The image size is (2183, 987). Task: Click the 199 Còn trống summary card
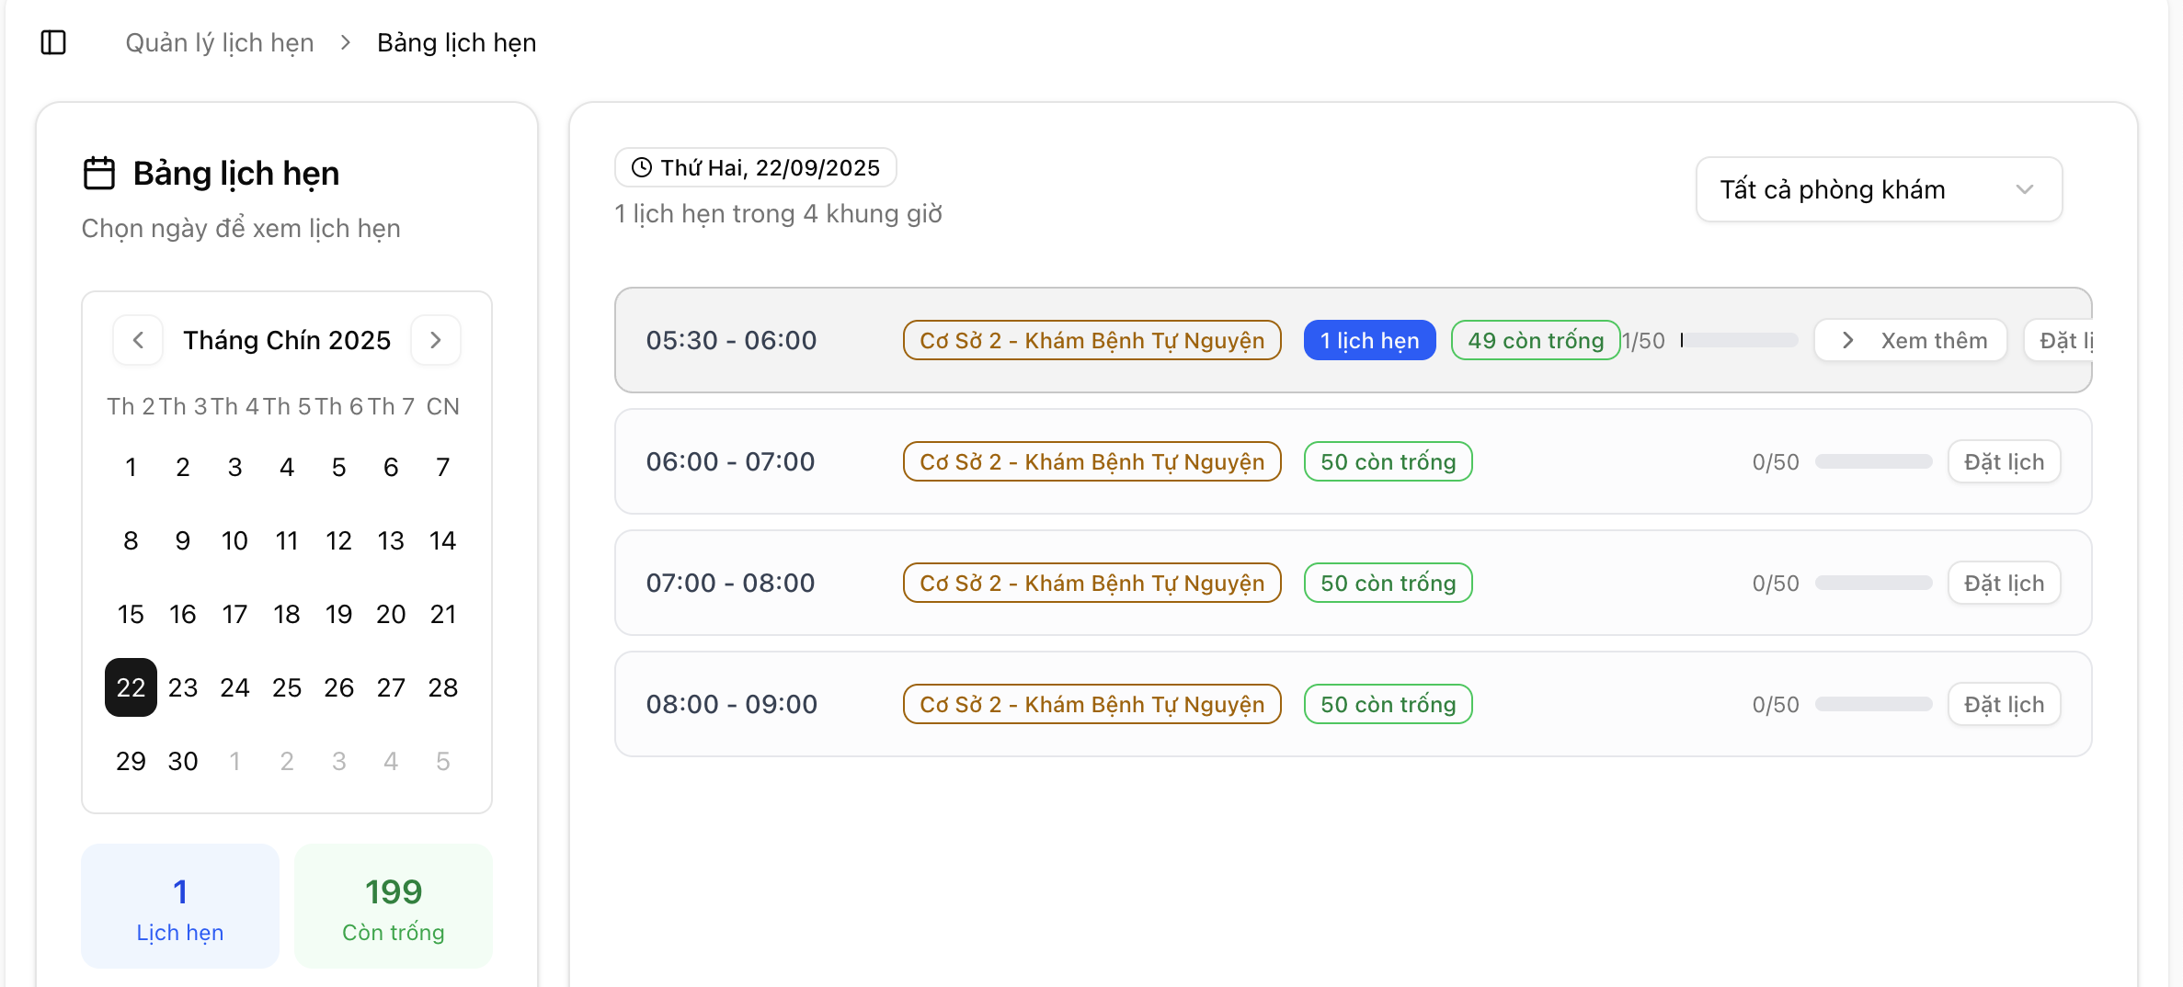[393, 906]
